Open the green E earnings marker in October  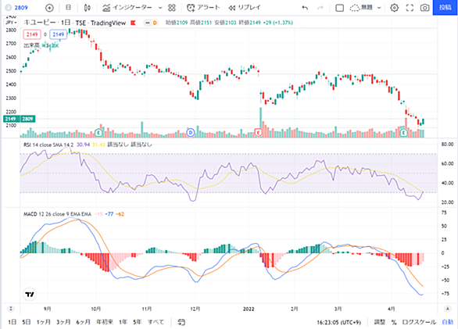(x=98, y=133)
